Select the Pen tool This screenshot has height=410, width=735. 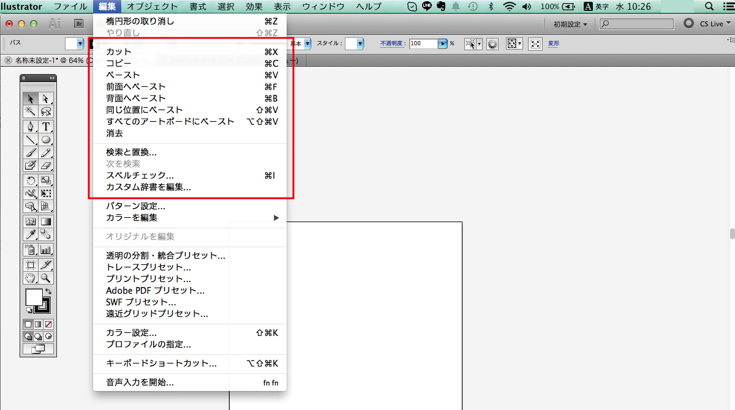[x=31, y=127]
